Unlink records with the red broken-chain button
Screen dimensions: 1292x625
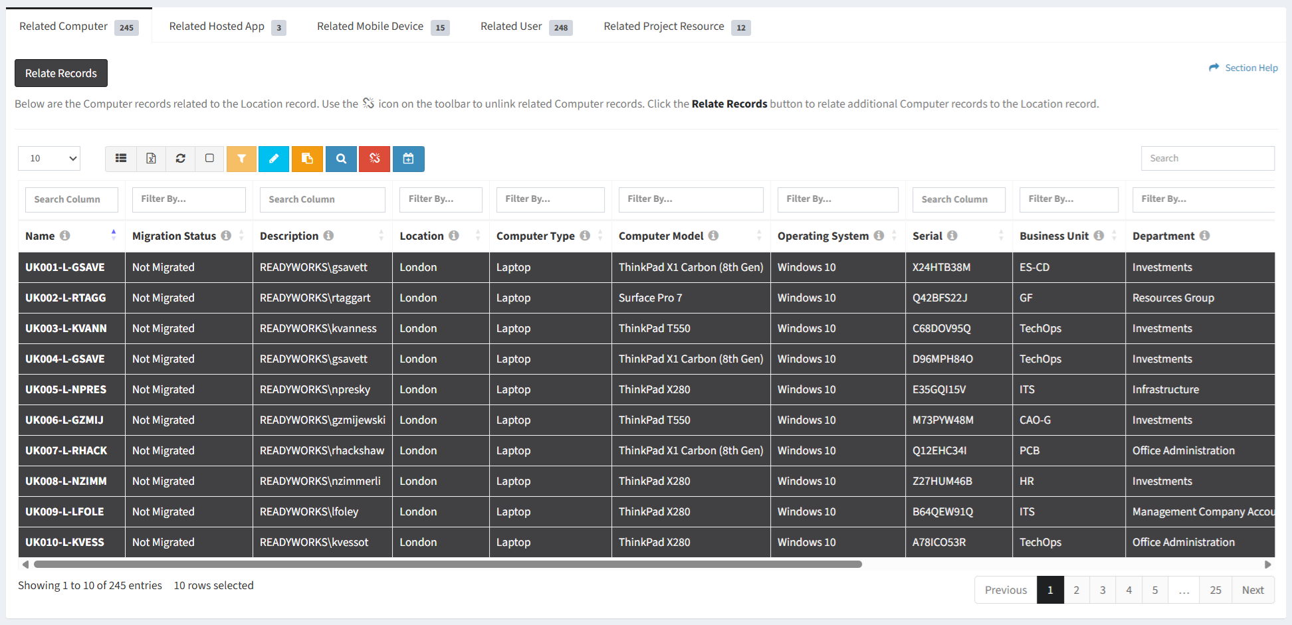pyautogui.click(x=374, y=159)
